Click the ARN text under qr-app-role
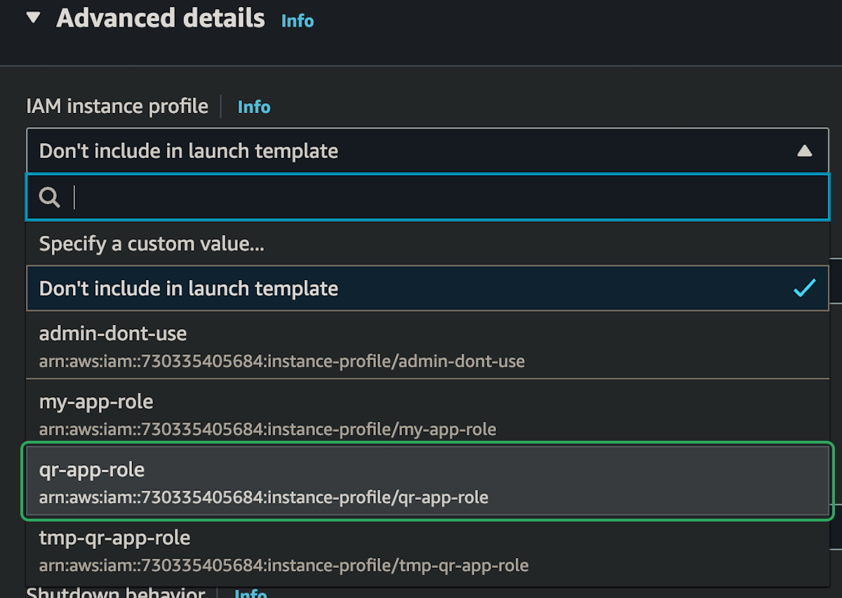Image resolution: width=842 pixels, height=598 pixels. tap(264, 498)
